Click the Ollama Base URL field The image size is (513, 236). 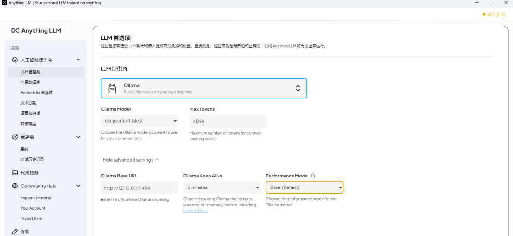coord(139,187)
